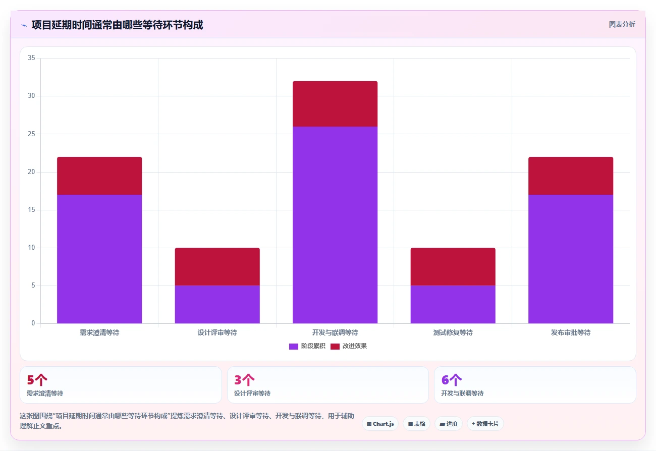Screen dimensions: 656x451
Task: Open the 3个 设计评审等待 data card
Action: click(328, 385)
